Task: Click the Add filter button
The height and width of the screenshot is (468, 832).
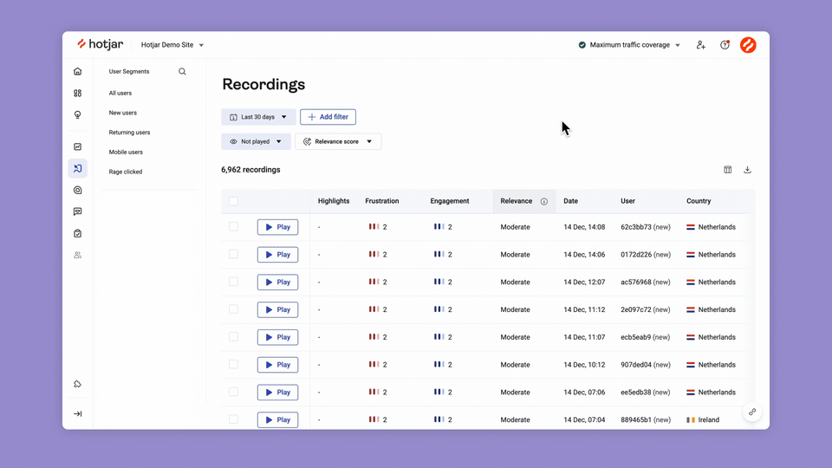Action: coord(328,117)
